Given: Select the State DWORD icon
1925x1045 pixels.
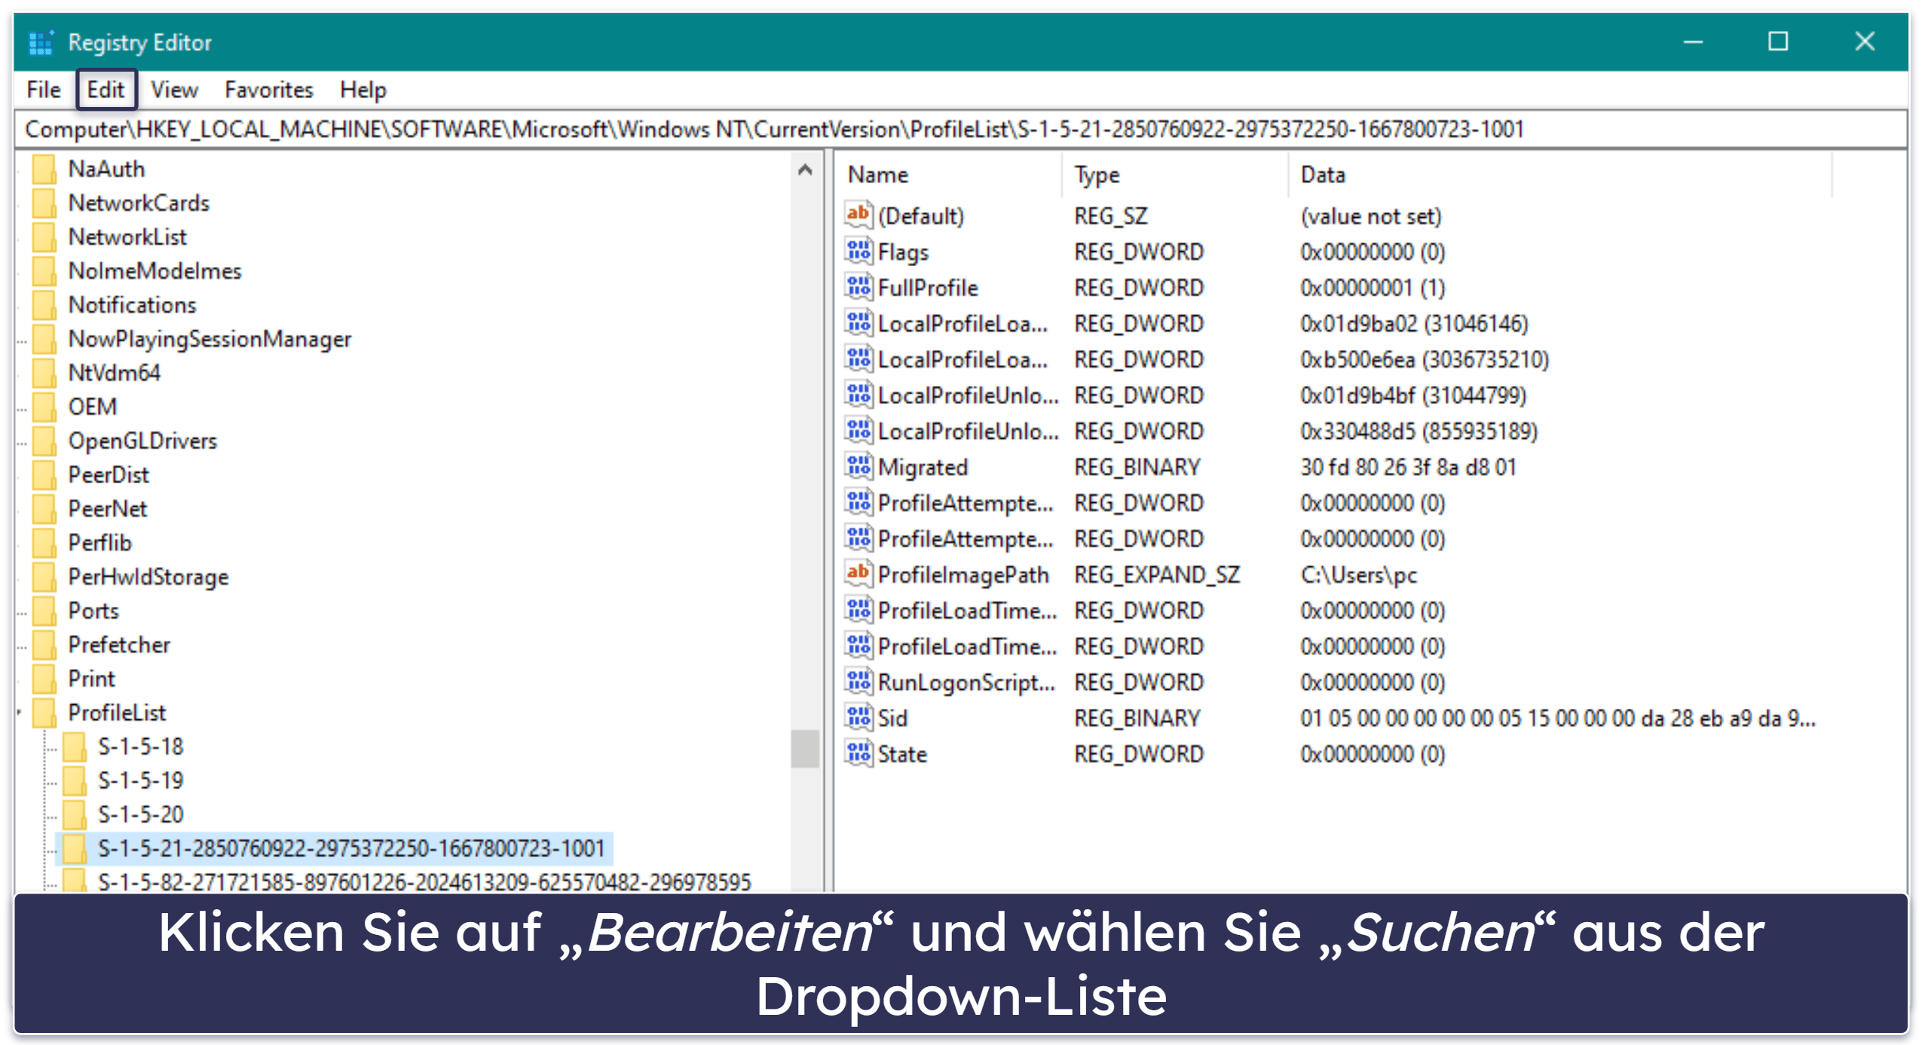Looking at the screenshot, I should pos(858,754).
